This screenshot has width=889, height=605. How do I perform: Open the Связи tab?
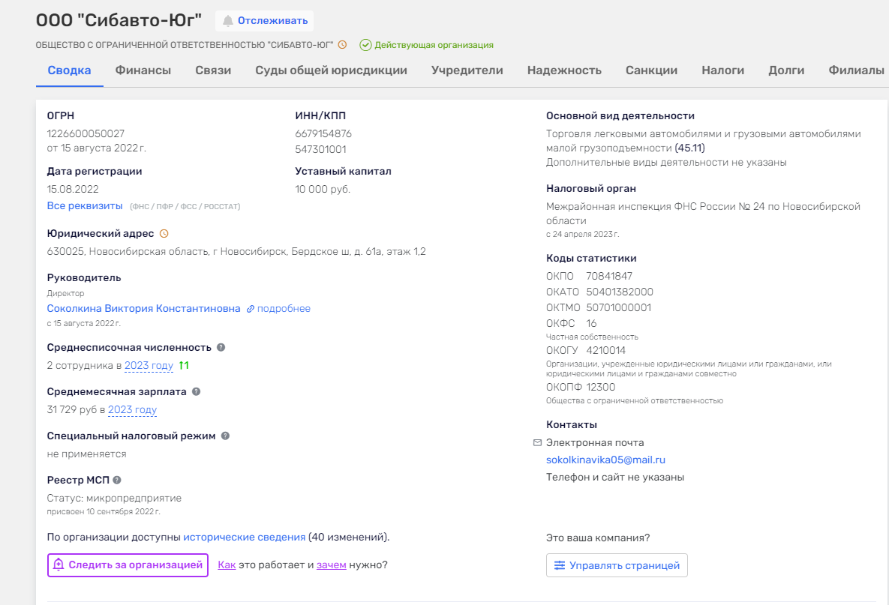click(x=213, y=70)
